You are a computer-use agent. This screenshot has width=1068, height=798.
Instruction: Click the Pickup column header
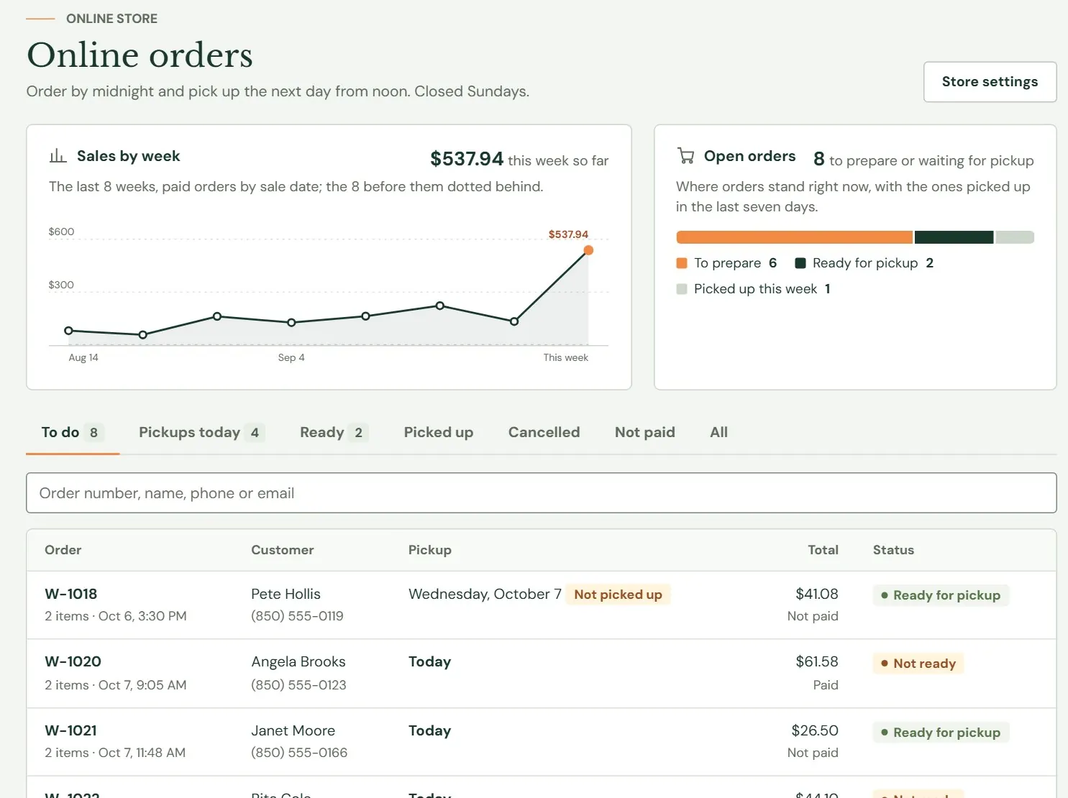[x=430, y=550]
